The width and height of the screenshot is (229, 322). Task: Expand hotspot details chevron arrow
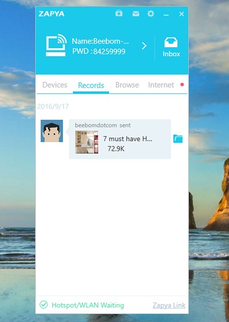pos(144,46)
